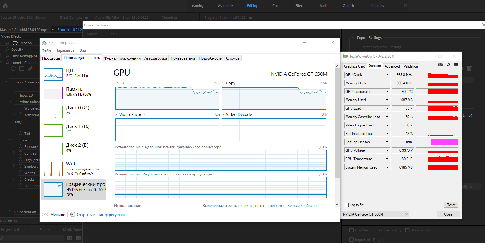Click the Меньше button in Task Manager
Viewport: 485px width, 243px height.
pos(54,214)
